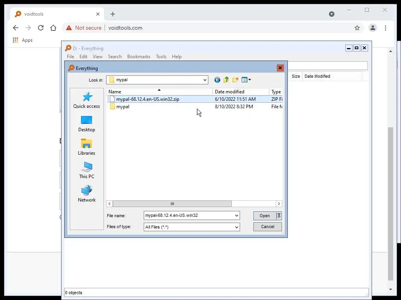Open the Chrome three-dot menu
The height and width of the screenshot is (300, 401).
pos(385,28)
